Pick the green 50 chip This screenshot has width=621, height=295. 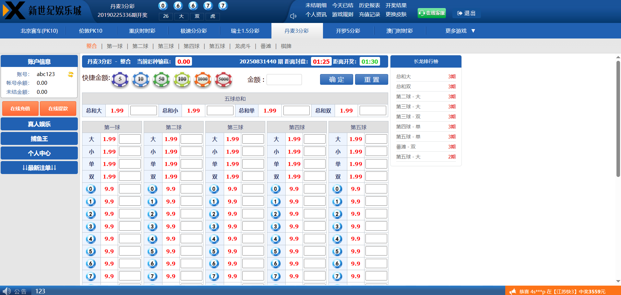tap(161, 79)
